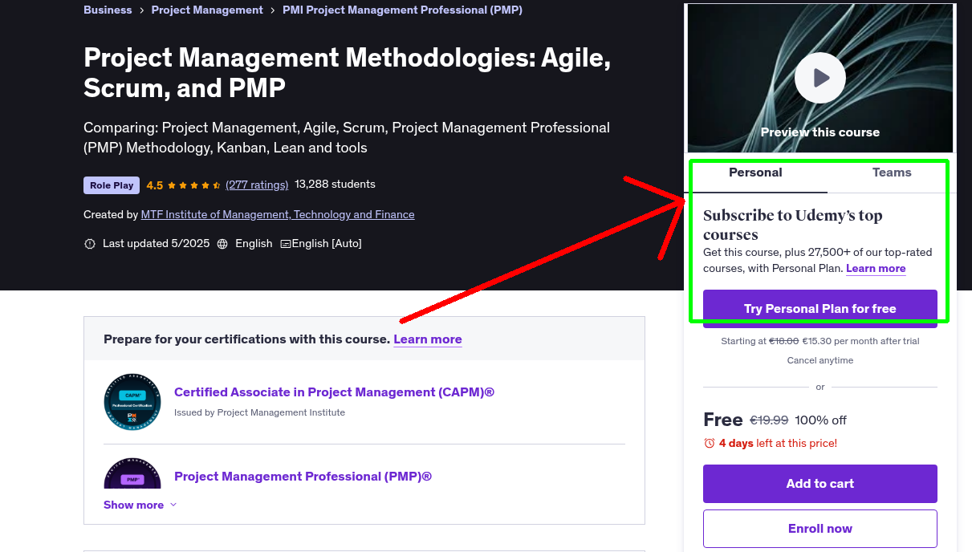
Task: Click the last updated badge icon
Action: [x=90, y=244]
